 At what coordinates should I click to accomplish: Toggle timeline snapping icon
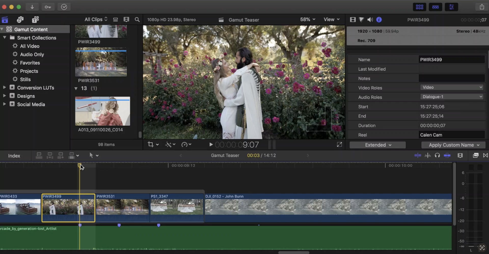pyautogui.click(x=447, y=155)
